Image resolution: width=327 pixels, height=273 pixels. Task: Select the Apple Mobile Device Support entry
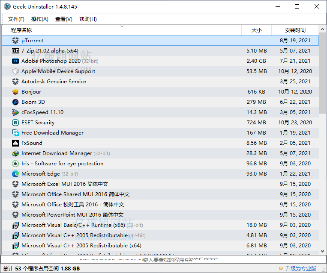58,71
